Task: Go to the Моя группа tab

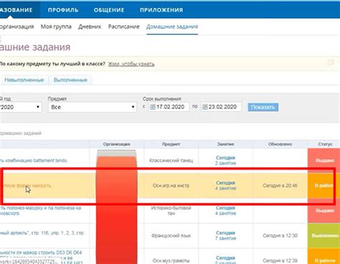Action: (x=56, y=27)
